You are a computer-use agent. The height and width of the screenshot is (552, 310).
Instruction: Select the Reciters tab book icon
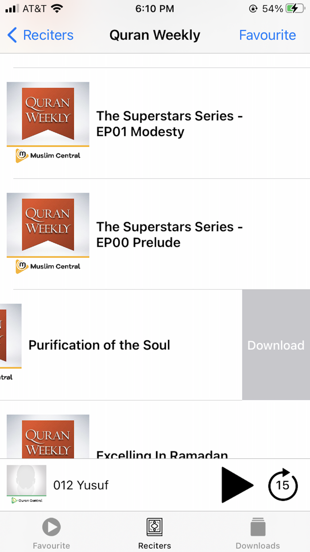click(155, 527)
